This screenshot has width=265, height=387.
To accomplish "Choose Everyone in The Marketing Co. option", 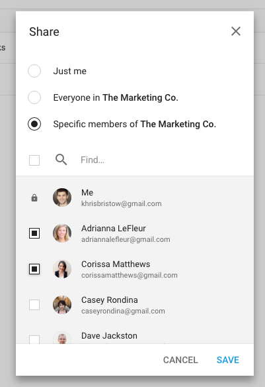I will coord(34,97).
